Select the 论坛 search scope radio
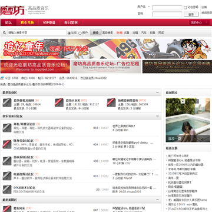Viewport: 212px width, 212px height. coord(69,33)
